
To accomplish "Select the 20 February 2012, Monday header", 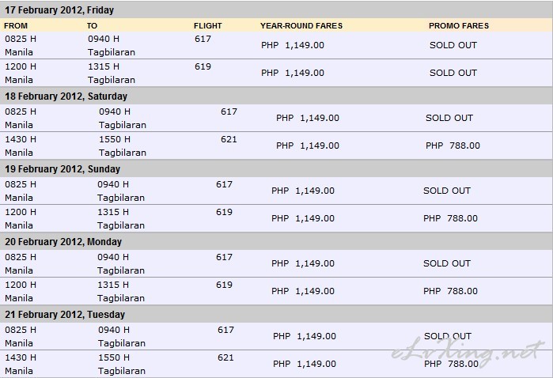I will pos(63,241).
